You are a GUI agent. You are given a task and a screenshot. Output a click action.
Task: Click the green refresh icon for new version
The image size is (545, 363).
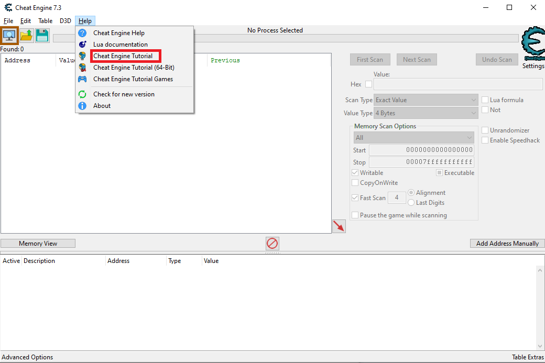click(x=82, y=94)
